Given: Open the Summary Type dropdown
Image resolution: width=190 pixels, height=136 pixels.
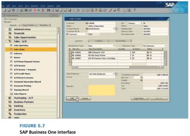Looking at the screenshot, I should pos(166,46).
